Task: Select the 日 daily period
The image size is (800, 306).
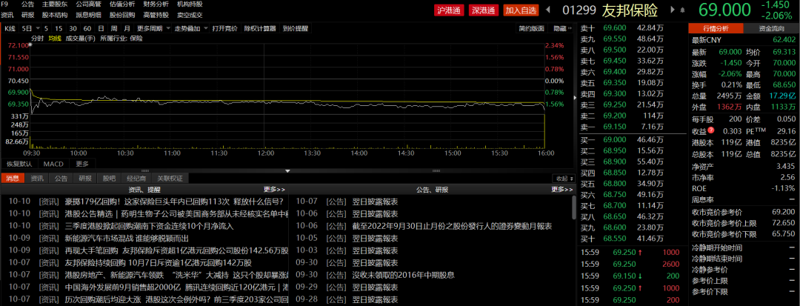Action: 101,29
